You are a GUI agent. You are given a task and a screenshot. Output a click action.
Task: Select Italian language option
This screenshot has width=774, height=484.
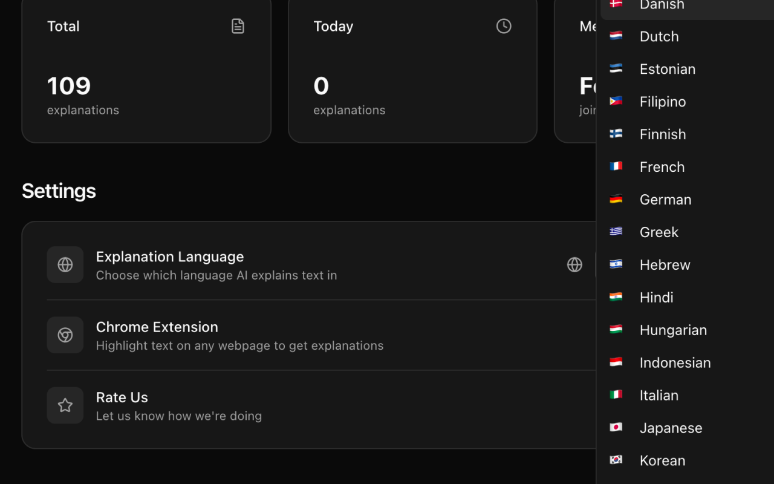pyautogui.click(x=687, y=396)
